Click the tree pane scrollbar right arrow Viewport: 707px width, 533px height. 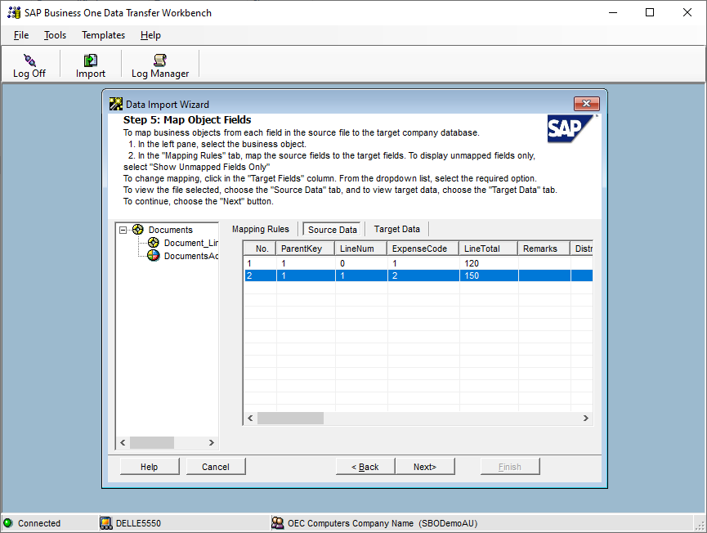coord(212,443)
